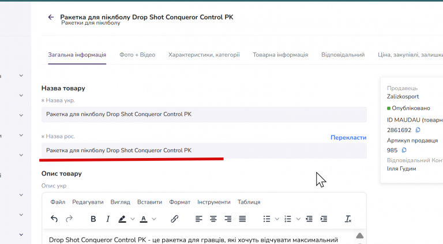Open the Вигляд editor menu
This screenshot has height=244, width=443.
click(121, 202)
